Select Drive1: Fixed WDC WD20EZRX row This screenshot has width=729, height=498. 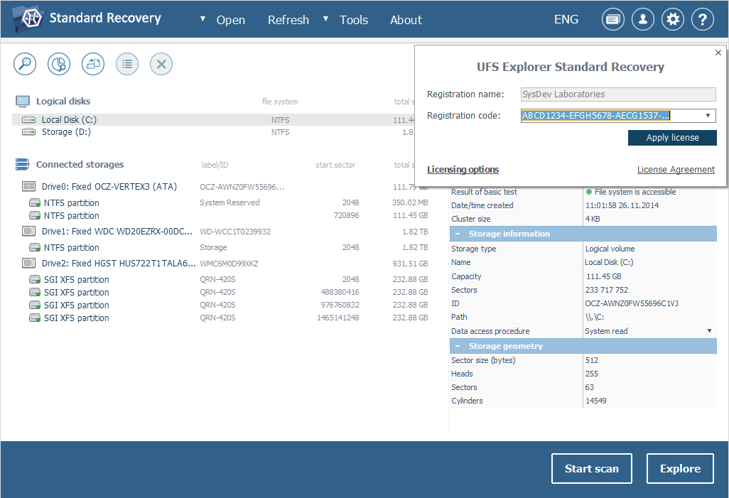click(117, 231)
